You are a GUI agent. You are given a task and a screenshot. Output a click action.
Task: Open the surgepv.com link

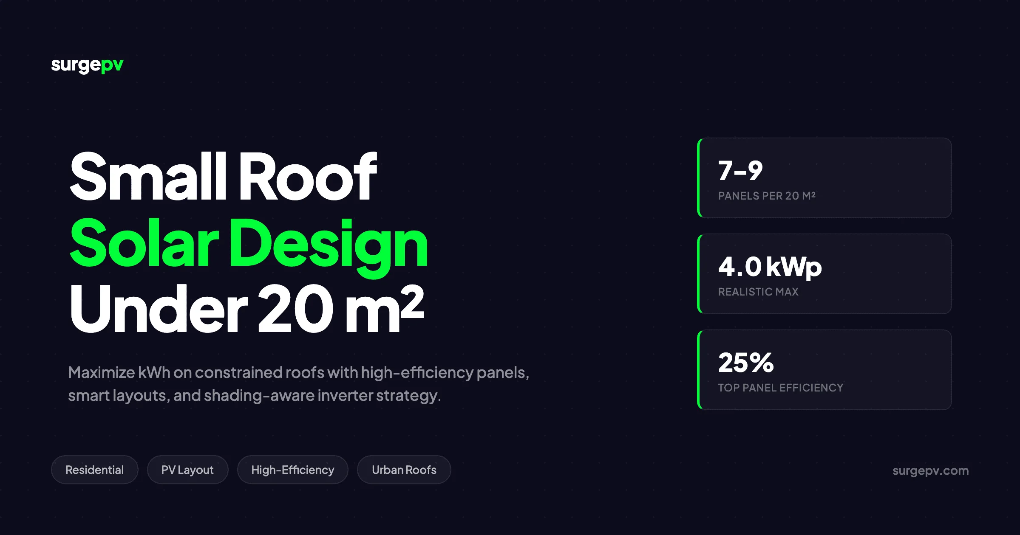pos(930,470)
